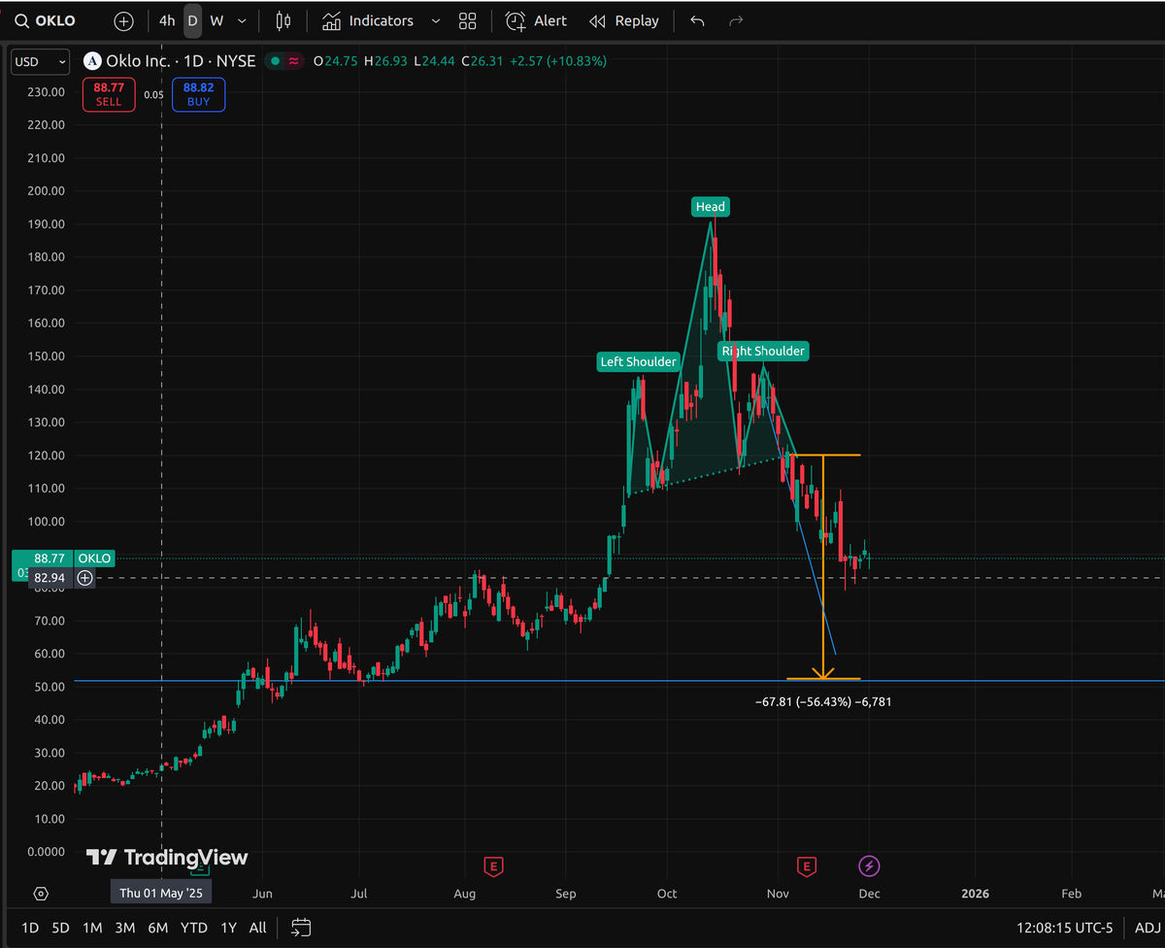Viewport: 1165px width, 948px height.
Task: Activate the 4h interval button
Action: coord(166,19)
